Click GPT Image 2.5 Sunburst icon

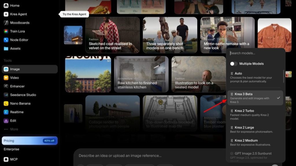[232, 154]
